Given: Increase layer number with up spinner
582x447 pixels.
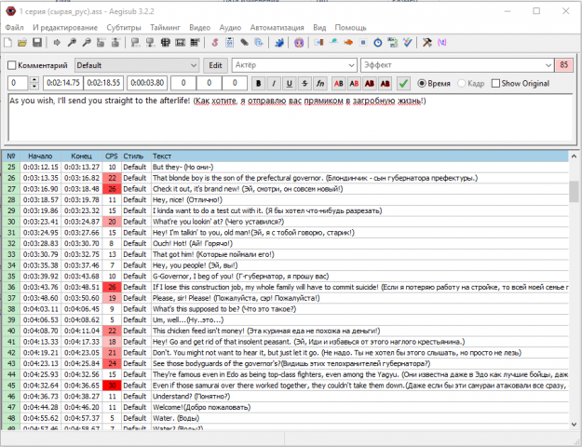Looking at the screenshot, I should pyautogui.click(x=34, y=80).
